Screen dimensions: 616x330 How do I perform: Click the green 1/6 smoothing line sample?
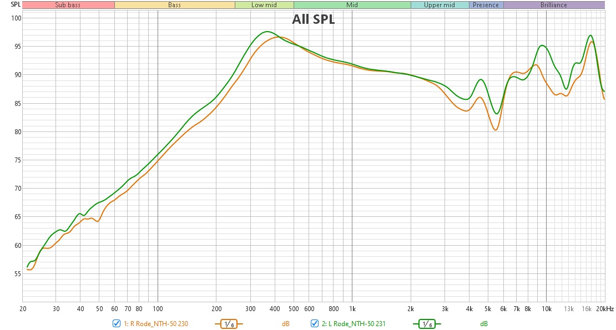pyautogui.click(x=427, y=324)
